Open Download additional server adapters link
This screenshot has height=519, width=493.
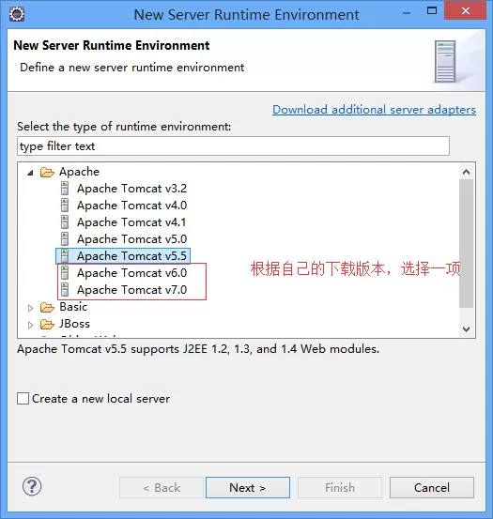(x=374, y=110)
